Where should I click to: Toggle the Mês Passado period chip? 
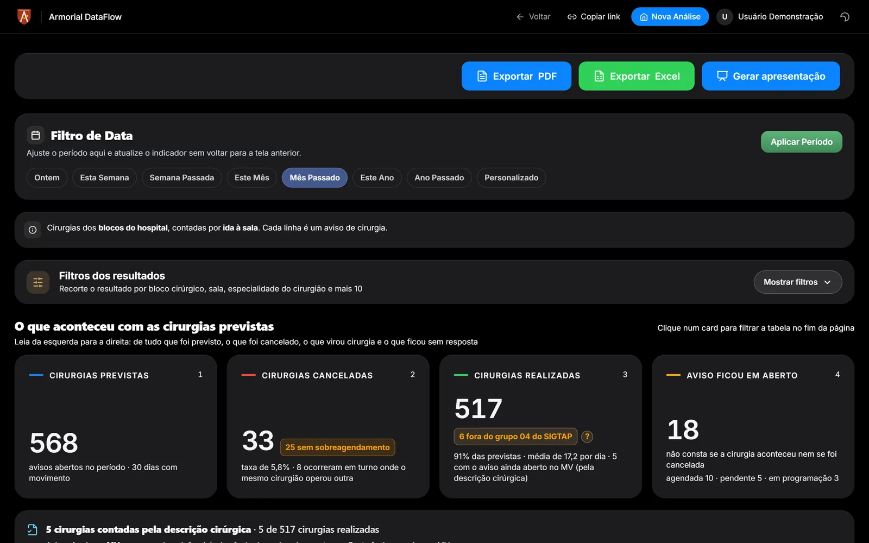click(314, 178)
